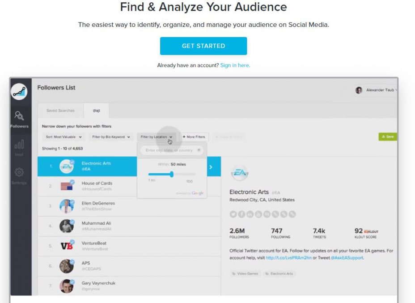The width and height of the screenshot is (415, 303).
Task: Click the app logo in sidebar
Action: 19,91
